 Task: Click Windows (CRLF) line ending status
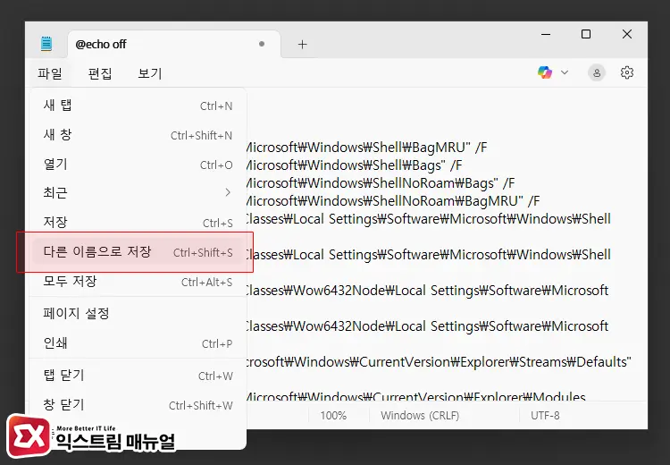pyautogui.click(x=420, y=416)
